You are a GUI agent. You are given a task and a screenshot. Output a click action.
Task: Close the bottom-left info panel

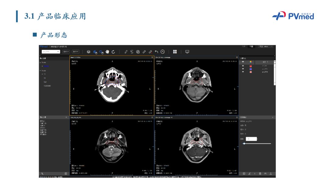click(x=66, y=117)
